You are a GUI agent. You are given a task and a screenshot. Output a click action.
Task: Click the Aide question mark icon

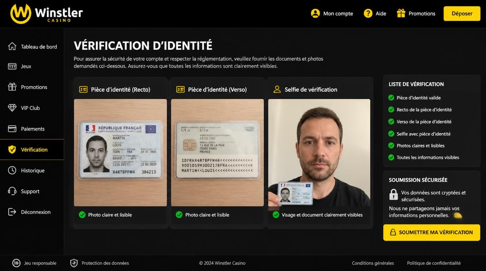368,13
